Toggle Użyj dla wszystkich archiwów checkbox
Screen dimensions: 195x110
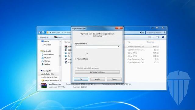[76, 68]
